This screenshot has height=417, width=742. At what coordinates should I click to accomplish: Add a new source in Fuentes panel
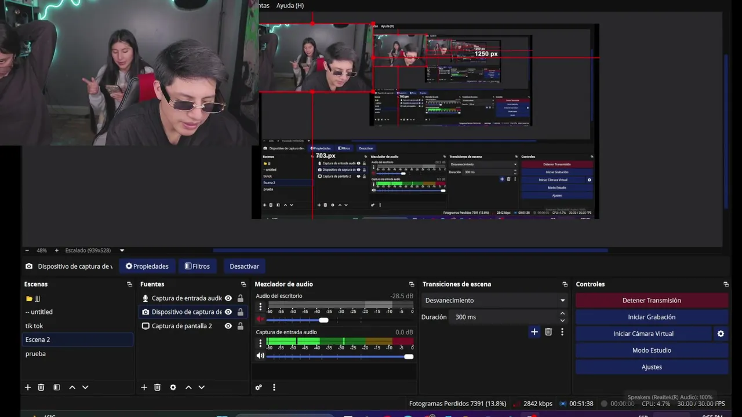144,387
